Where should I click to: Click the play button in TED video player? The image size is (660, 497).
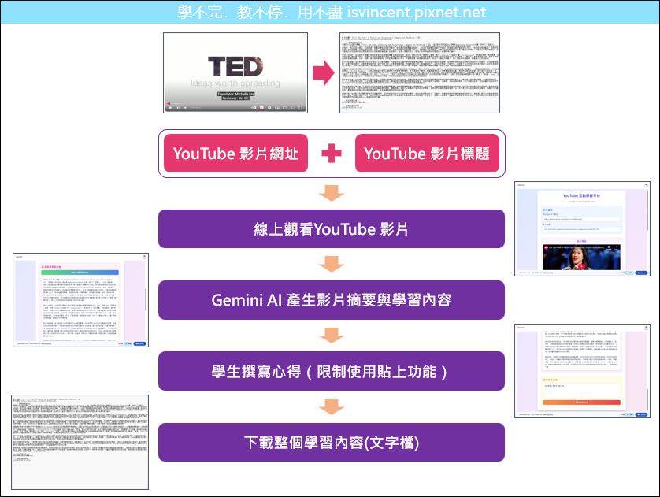pyautogui.click(x=170, y=108)
